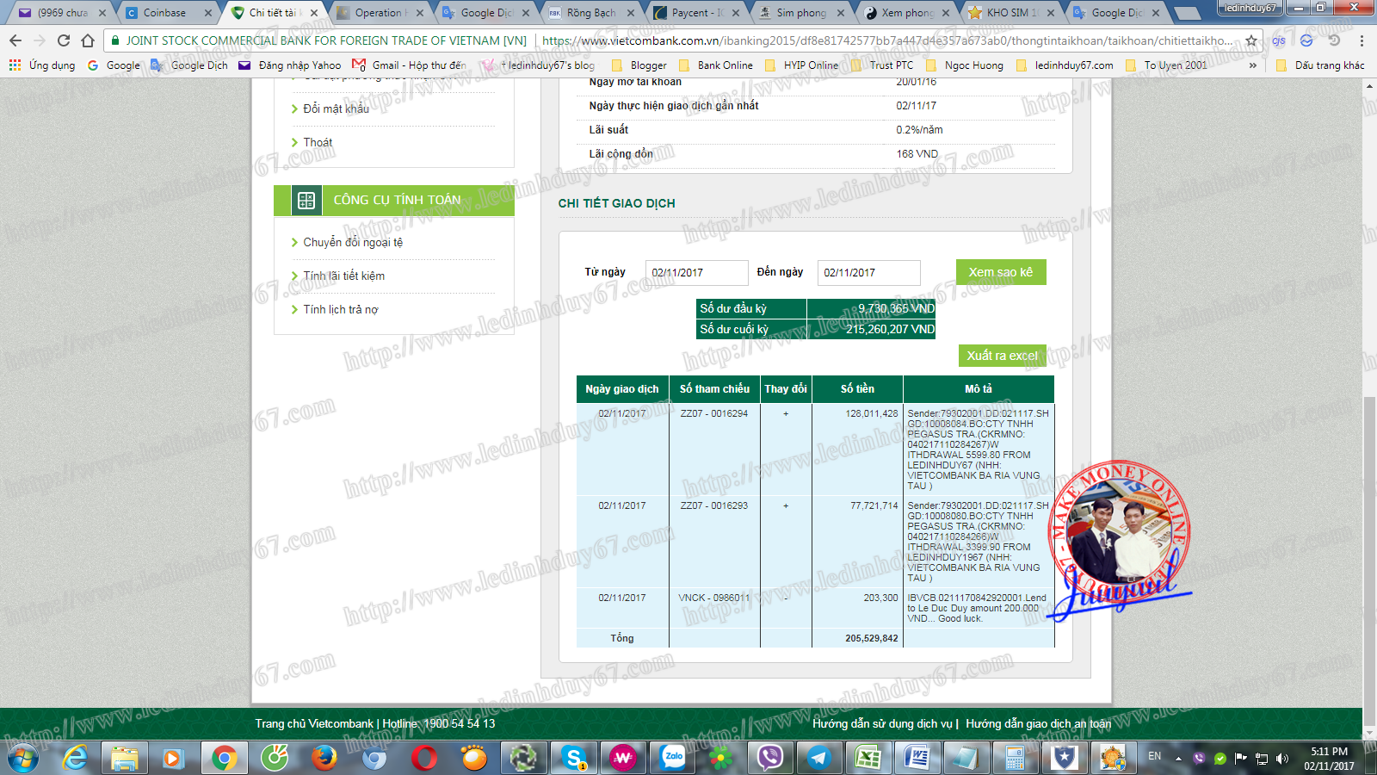Click the browser address bar URL
The width and height of the screenshot is (1377, 775).
point(886,40)
